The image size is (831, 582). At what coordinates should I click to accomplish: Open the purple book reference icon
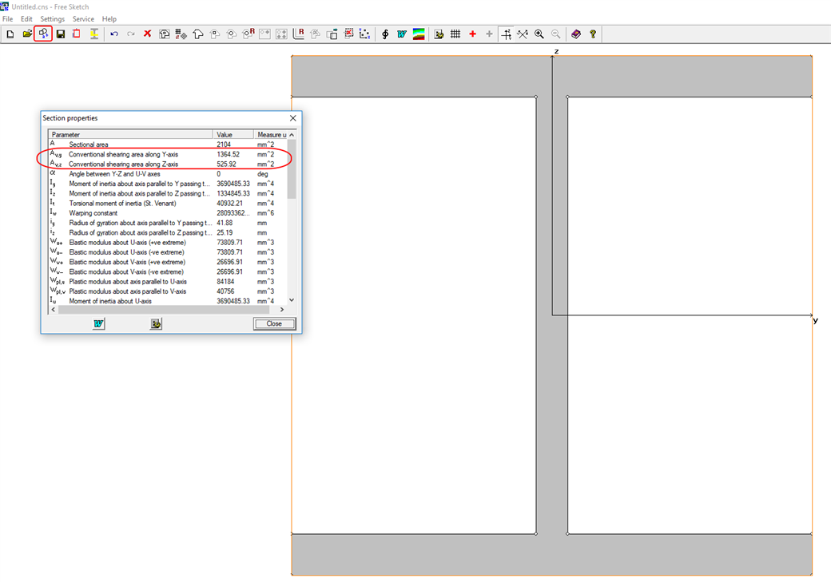(x=576, y=34)
